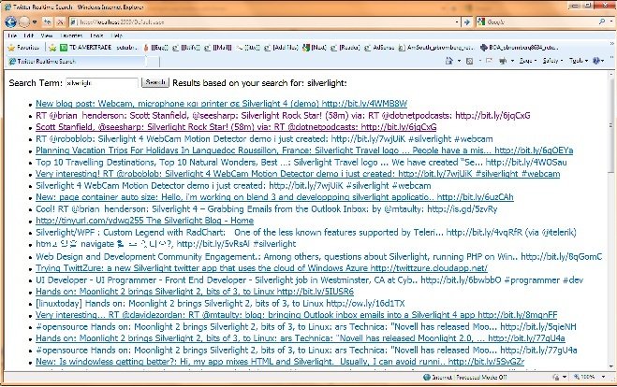Click Internet Protected Mode status indicator
Viewport: 617px width, 387px height.
tap(465, 377)
